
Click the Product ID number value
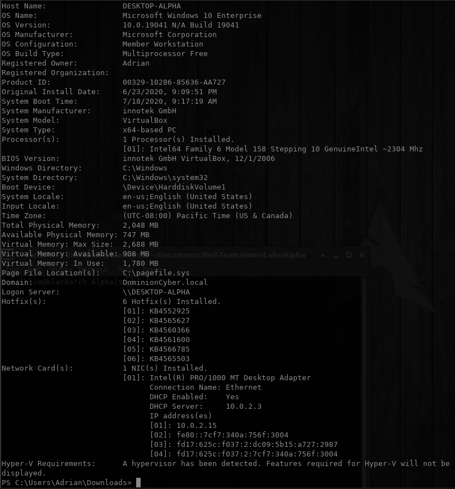click(x=174, y=82)
